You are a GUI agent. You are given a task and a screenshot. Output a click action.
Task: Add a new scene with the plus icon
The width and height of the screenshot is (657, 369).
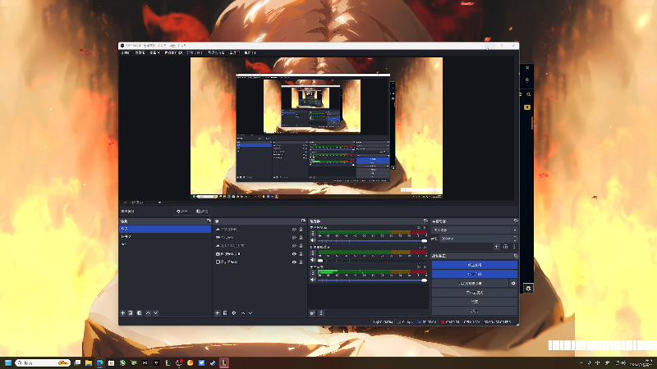point(122,313)
